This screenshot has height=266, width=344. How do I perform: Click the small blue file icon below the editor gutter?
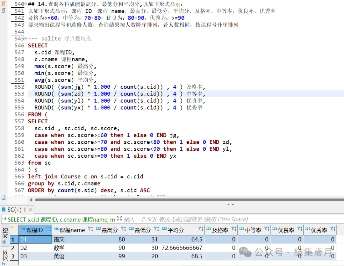coord(4,198)
